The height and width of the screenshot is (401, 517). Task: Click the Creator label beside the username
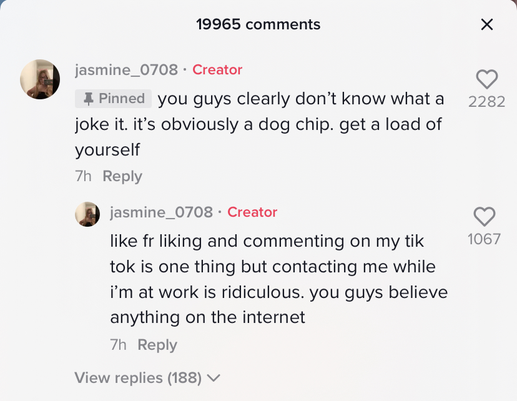[217, 70]
